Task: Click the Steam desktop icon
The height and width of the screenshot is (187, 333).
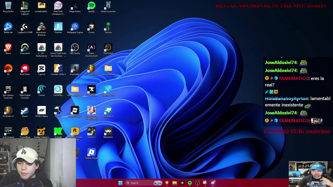Action: [x=25, y=112]
